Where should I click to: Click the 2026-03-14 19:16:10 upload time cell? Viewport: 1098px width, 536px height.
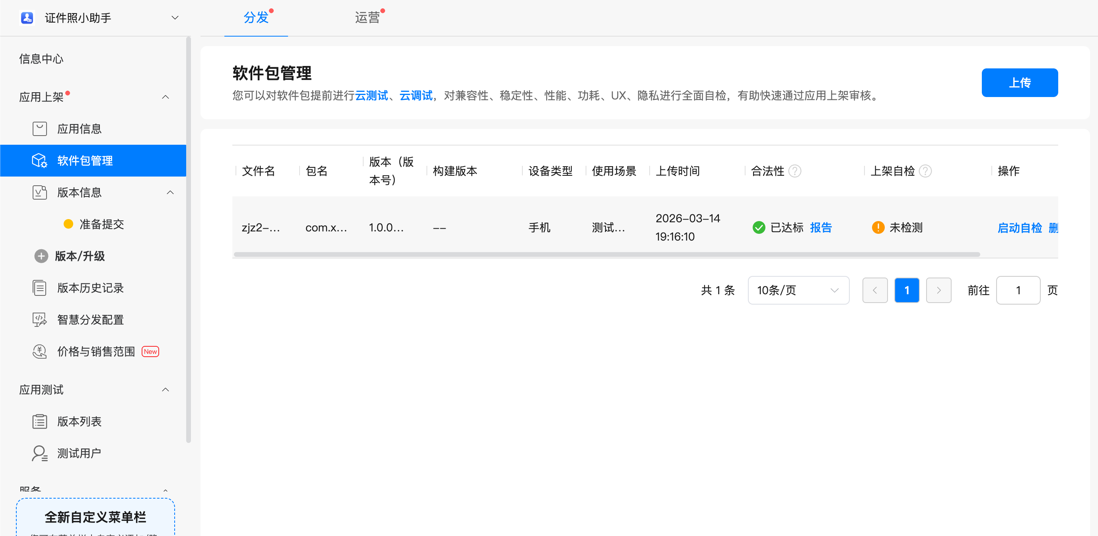pos(687,227)
